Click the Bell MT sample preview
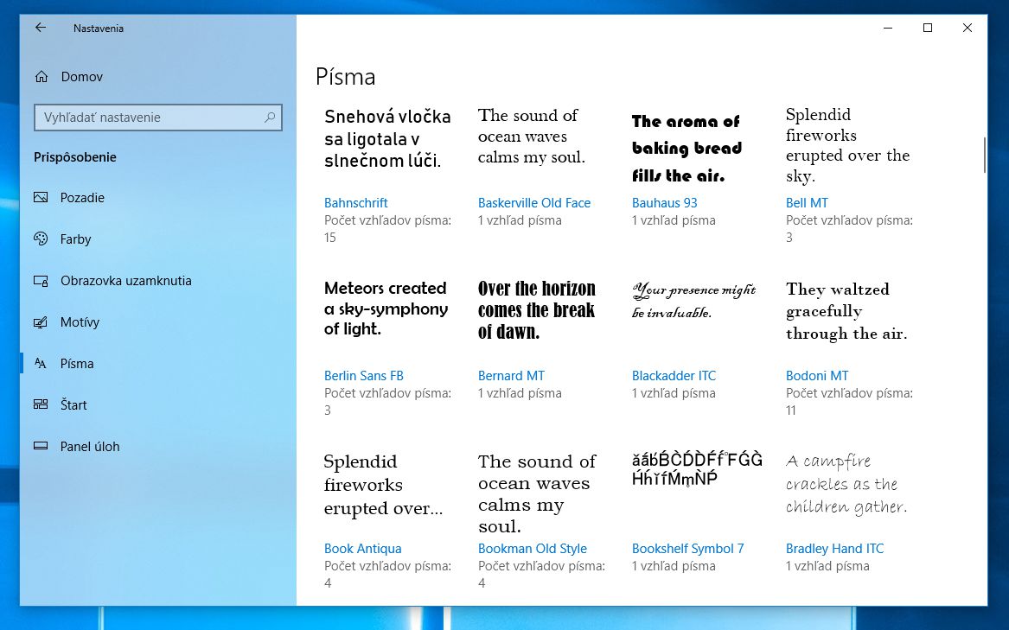Screen dimensions: 1009x630 [x=847, y=145]
